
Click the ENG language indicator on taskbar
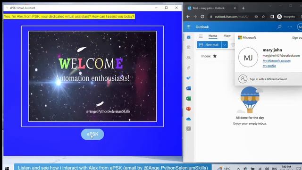pos(274,169)
